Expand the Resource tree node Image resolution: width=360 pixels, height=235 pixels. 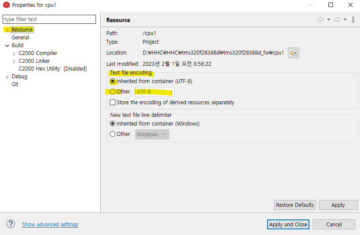pos(7,30)
